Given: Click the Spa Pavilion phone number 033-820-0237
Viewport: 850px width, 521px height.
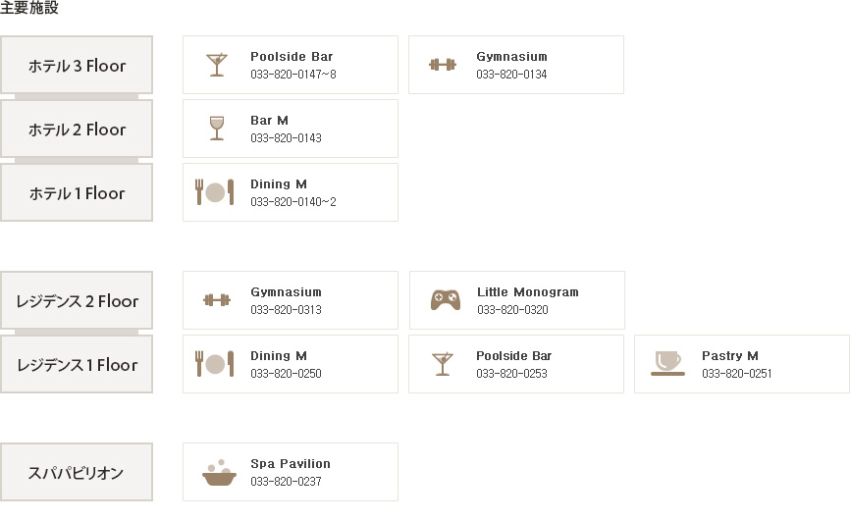Looking at the screenshot, I should 286,482.
